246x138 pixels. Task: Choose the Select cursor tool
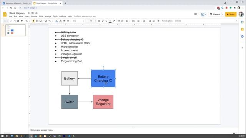[x=33, y=21]
